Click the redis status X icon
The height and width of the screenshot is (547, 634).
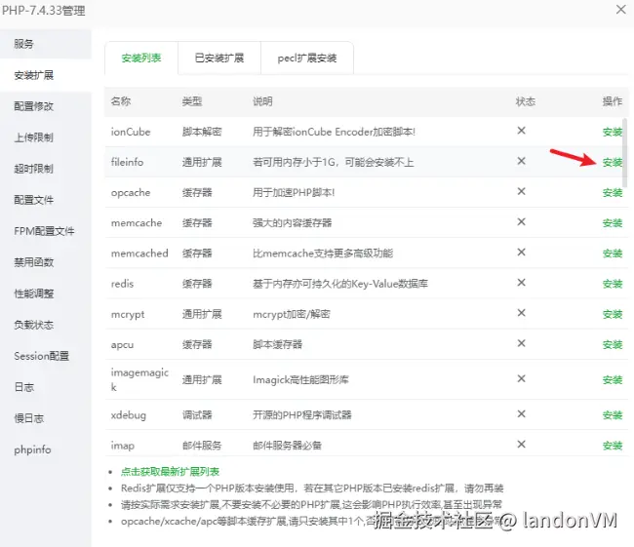pyautogui.click(x=522, y=282)
